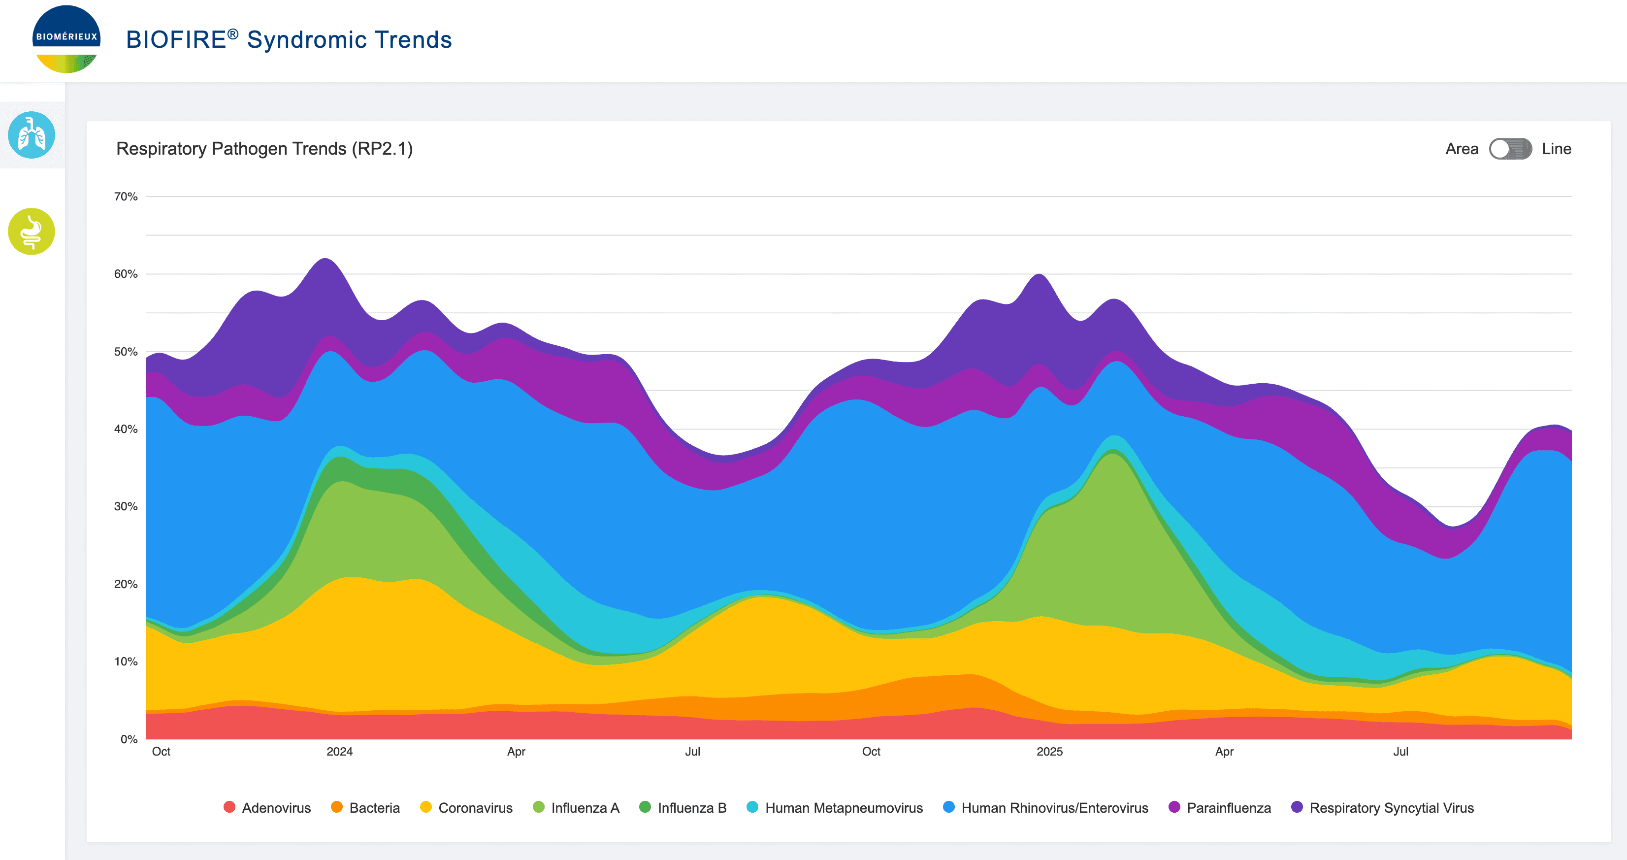Toggle the Area/Line chart switch
The width and height of the screenshot is (1627, 860).
coord(1509,149)
